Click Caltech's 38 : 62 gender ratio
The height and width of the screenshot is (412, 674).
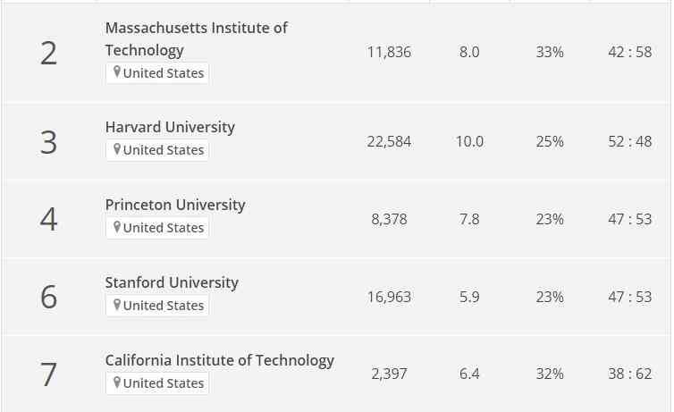(x=630, y=374)
